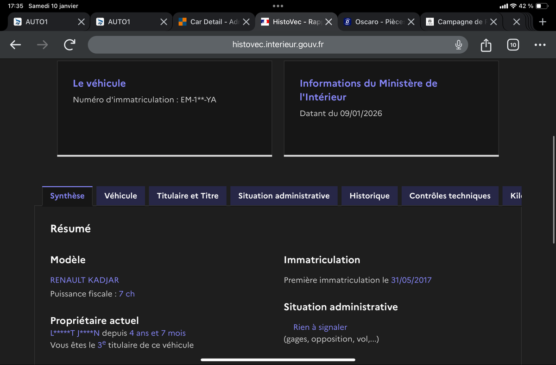This screenshot has height=365, width=556.
Task: Tap the histovec.interieur.gouv.fr address field
Action: pos(278,45)
